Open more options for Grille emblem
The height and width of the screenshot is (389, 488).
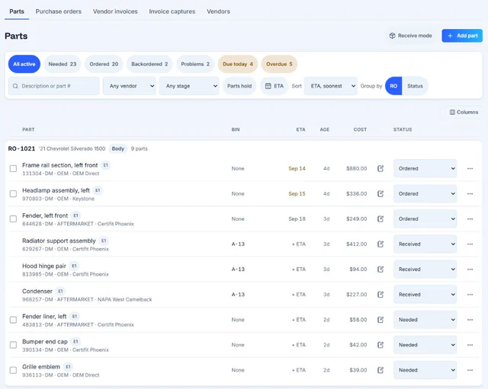(470, 370)
